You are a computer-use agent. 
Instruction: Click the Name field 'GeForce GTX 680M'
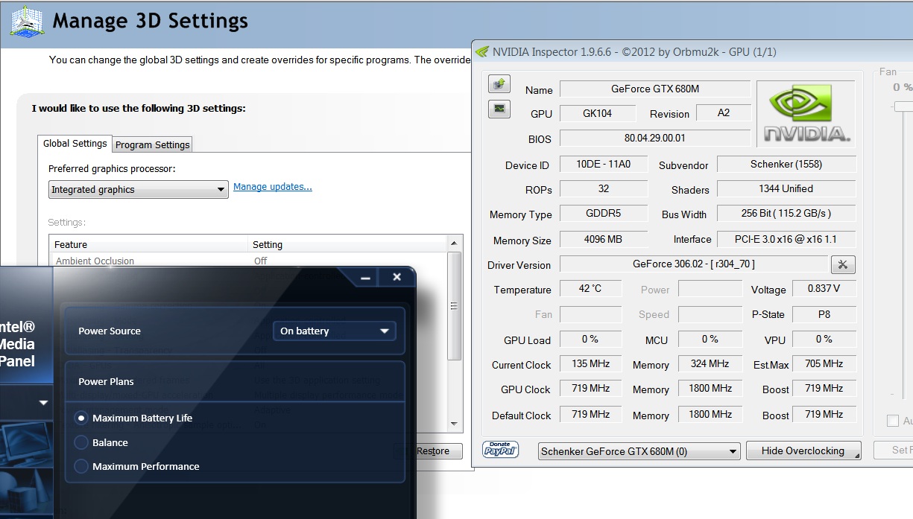coord(655,89)
